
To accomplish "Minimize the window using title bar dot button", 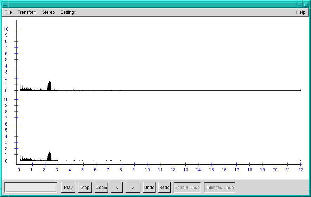I will [x=299, y=5].
